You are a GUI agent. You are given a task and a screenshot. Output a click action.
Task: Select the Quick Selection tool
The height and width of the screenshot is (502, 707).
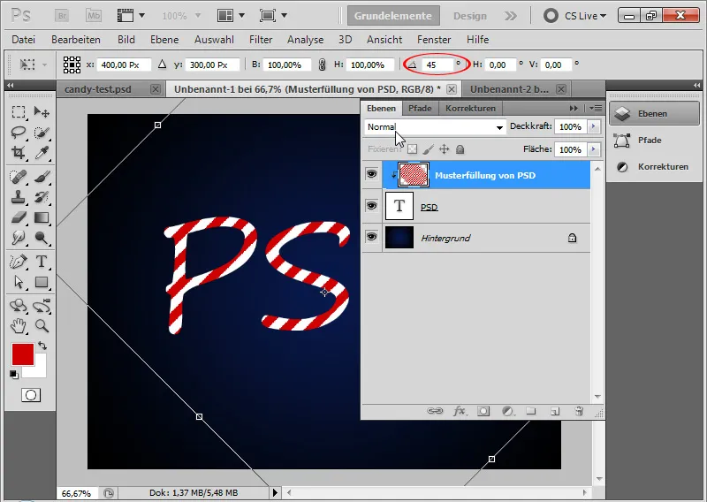coord(42,133)
